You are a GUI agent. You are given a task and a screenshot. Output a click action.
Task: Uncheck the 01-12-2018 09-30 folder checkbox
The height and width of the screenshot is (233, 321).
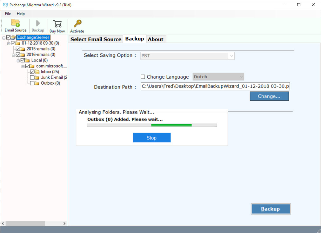tap(13, 43)
